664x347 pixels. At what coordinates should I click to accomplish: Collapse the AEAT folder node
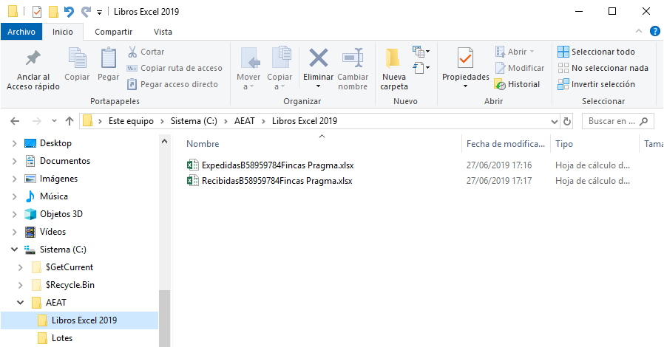(20, 303)
